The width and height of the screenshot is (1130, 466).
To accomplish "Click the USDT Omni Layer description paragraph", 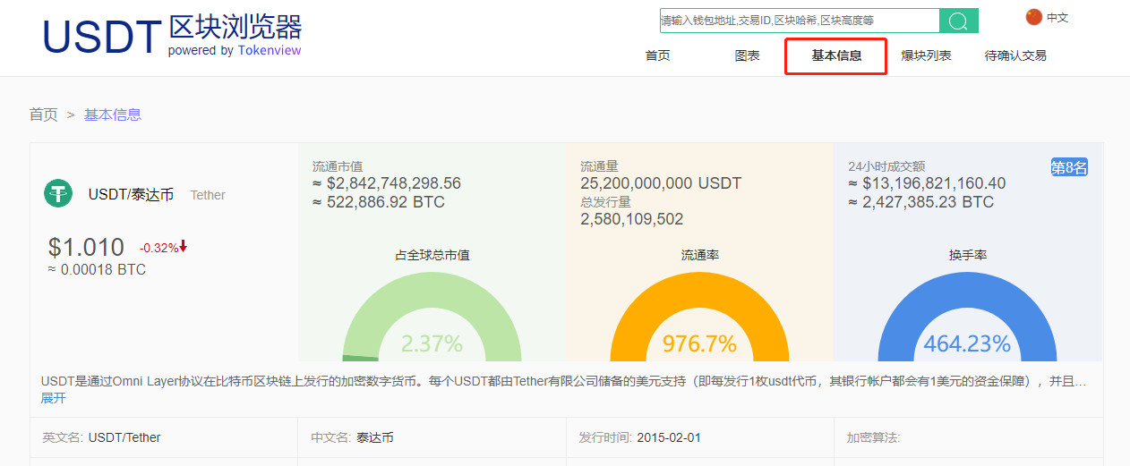I will pos(564,381).
